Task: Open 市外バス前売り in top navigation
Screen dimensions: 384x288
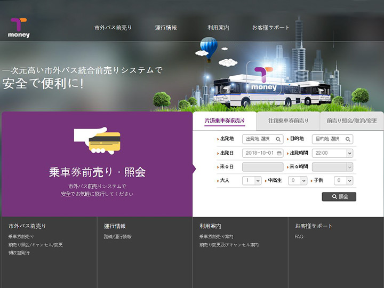Action: coord(113,28)
